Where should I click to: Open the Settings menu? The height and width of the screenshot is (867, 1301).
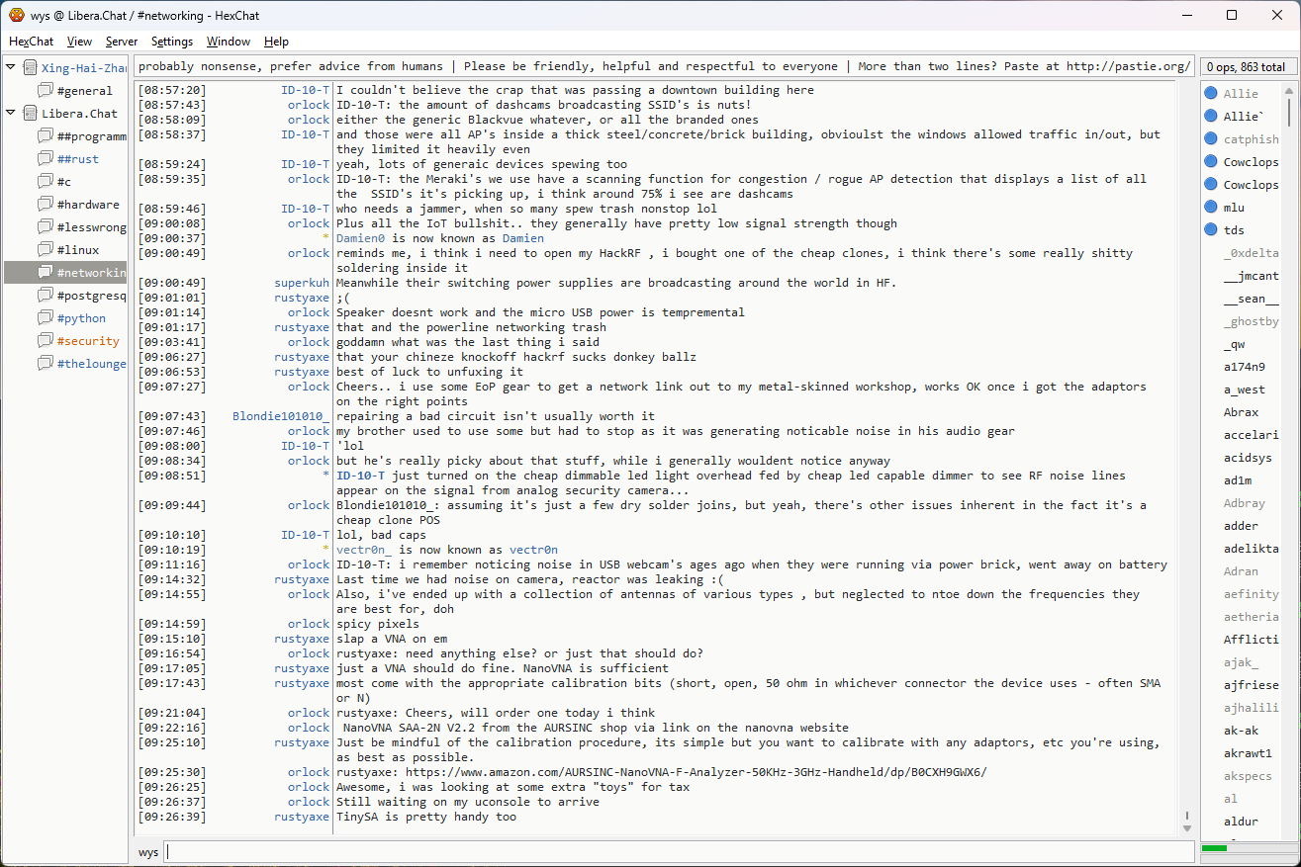[172, 42]
